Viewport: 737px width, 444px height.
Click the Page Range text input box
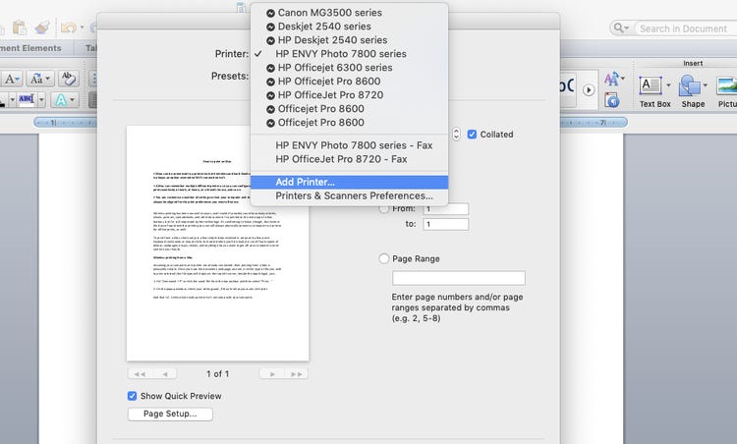tap(459, 278)
